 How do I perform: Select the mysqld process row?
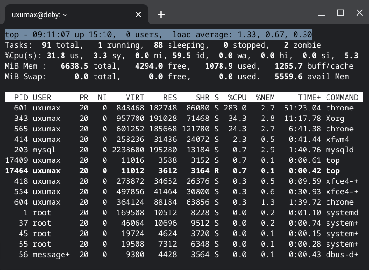tap(184, 150)
